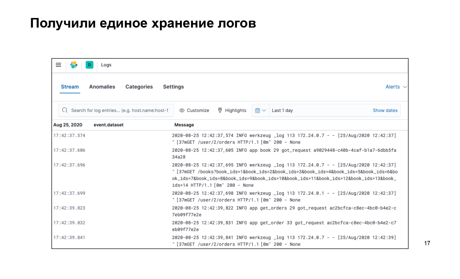Click the eye icon next to Customize
The height and width of the screenshot is (279, 460).
click(x=182, y=110)
